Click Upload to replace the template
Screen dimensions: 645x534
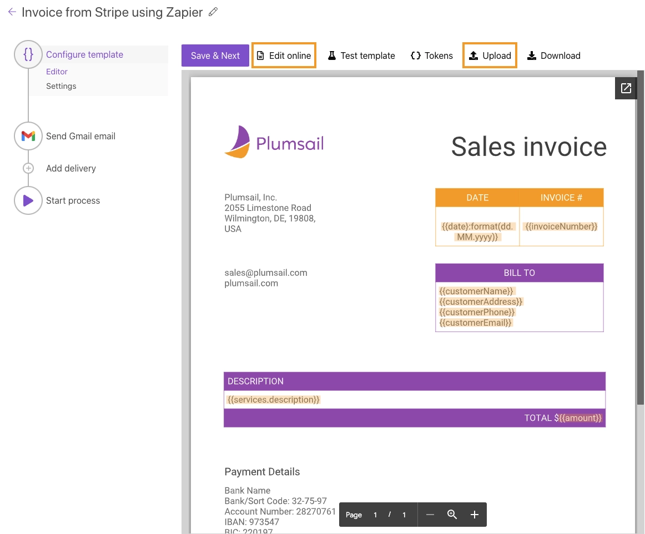(x=490, y=56)
